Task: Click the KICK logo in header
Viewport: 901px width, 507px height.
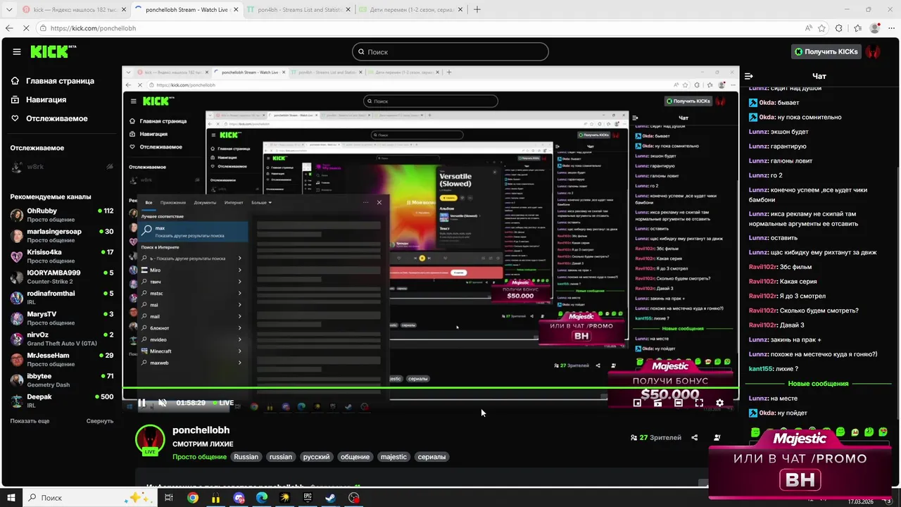Action: 53,51
